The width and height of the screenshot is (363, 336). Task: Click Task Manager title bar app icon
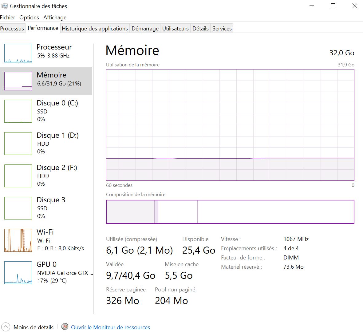tap(5, 6)
